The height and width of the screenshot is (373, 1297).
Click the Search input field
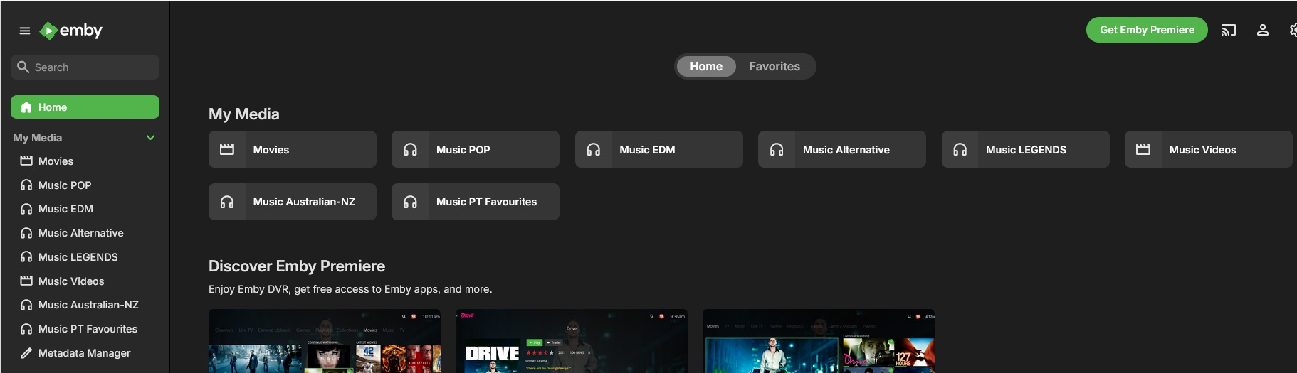coord(85,67)
